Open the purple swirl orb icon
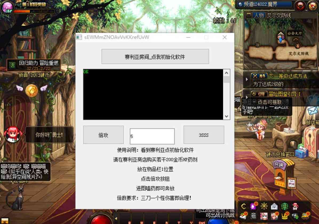Image resolution: width=319 pixels, height=224 pixels. click(x=253, y=206)
